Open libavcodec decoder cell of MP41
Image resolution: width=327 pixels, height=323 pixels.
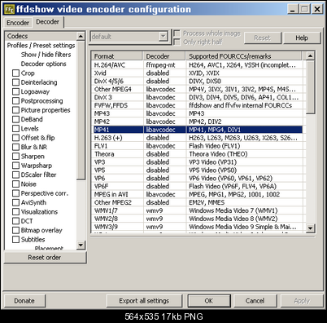[x=164, y=130]
